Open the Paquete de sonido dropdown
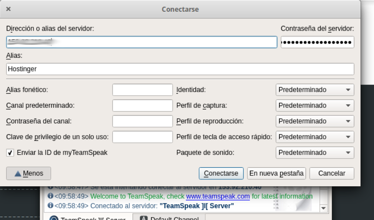This screenshot has height=220, width=374. click(315, 153)
